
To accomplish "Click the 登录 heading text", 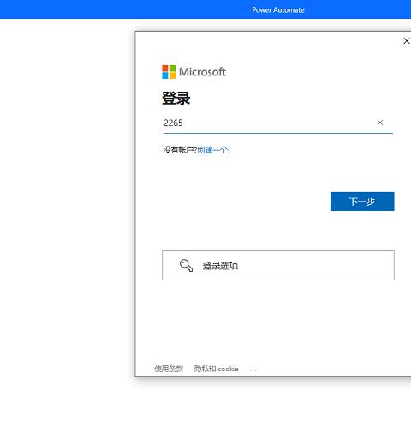I will pos(176,99).
